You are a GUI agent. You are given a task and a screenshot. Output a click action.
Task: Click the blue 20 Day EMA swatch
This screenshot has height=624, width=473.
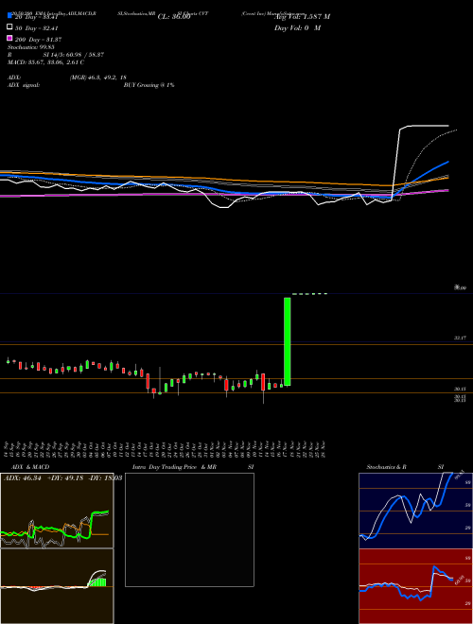coord(9,16)
